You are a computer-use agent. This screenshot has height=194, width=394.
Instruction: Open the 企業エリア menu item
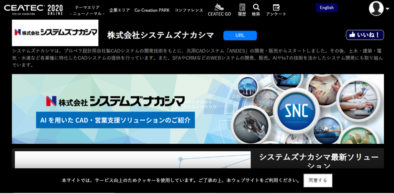tap(120, 10)
